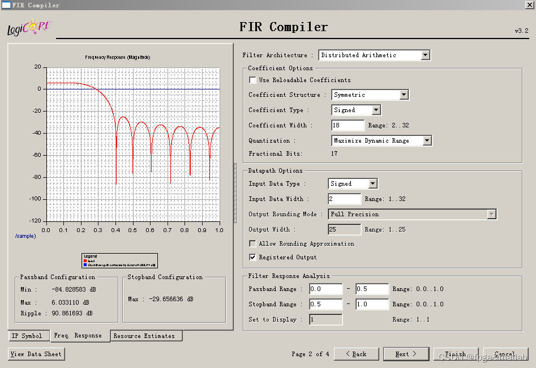
Task: Click the Coefficient Width input field
Action: [x=348, y=125]
